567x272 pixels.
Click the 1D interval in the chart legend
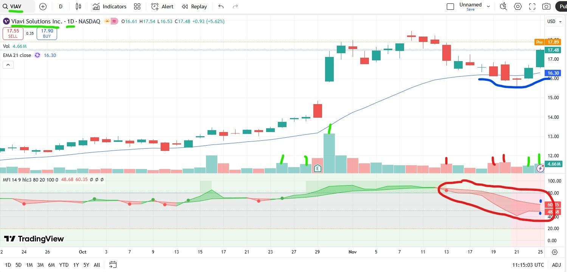click(71, 22)
